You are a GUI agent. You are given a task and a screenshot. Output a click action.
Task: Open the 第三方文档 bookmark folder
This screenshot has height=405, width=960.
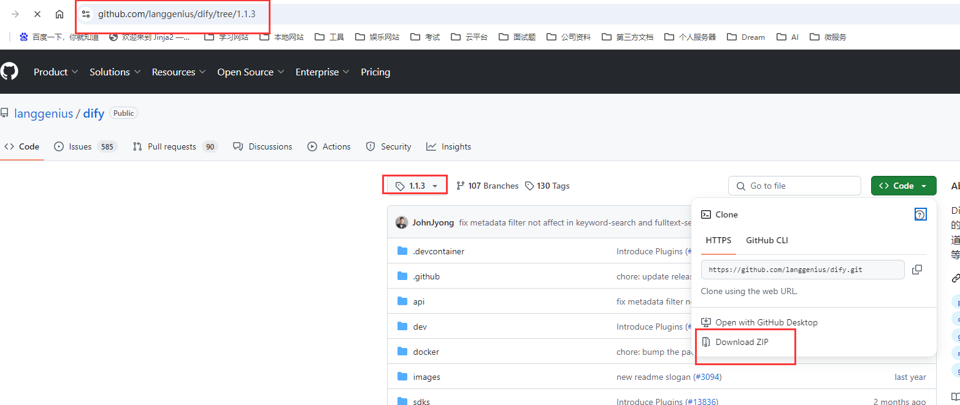(x=628, y=37)
